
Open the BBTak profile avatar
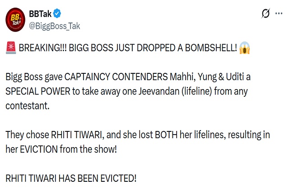coord(15,20)
